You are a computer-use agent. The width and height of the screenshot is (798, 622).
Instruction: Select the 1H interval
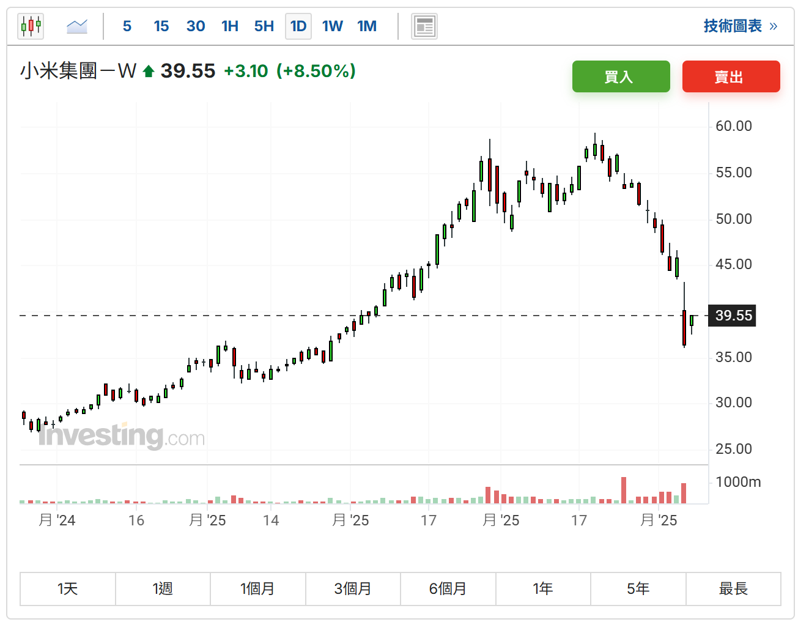point(230,26)
